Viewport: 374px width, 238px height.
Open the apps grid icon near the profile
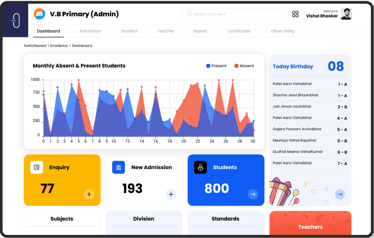[296, 14]
